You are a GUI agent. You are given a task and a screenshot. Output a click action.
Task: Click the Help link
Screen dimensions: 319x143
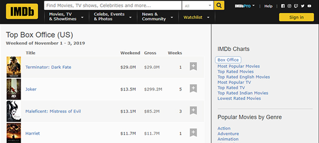(268, 6)
